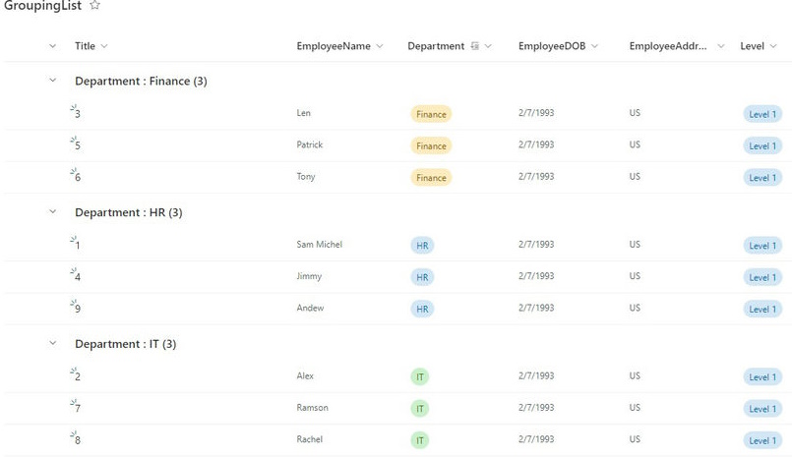Click the Level 1 pill in Patrick's row

tap(762, 145)
